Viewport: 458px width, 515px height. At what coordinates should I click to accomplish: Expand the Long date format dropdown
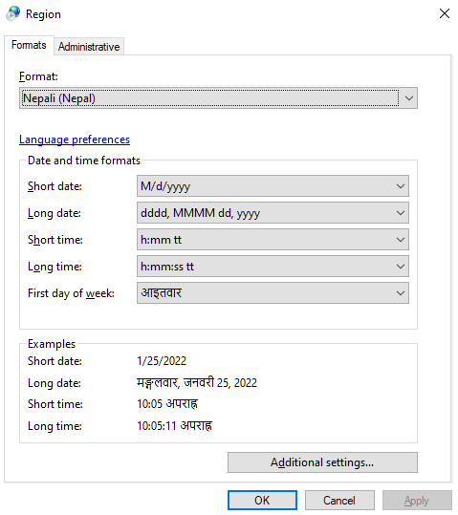273,213
